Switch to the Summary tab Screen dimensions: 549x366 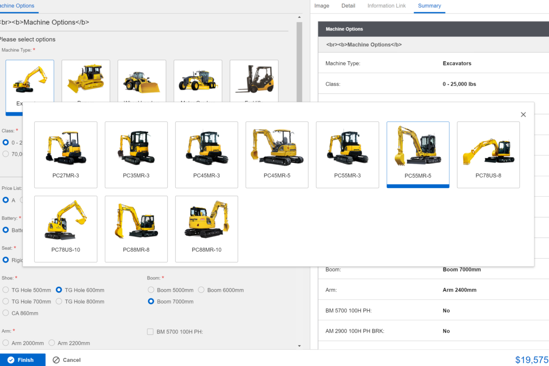pyautogui.click(x=429, y=6)
